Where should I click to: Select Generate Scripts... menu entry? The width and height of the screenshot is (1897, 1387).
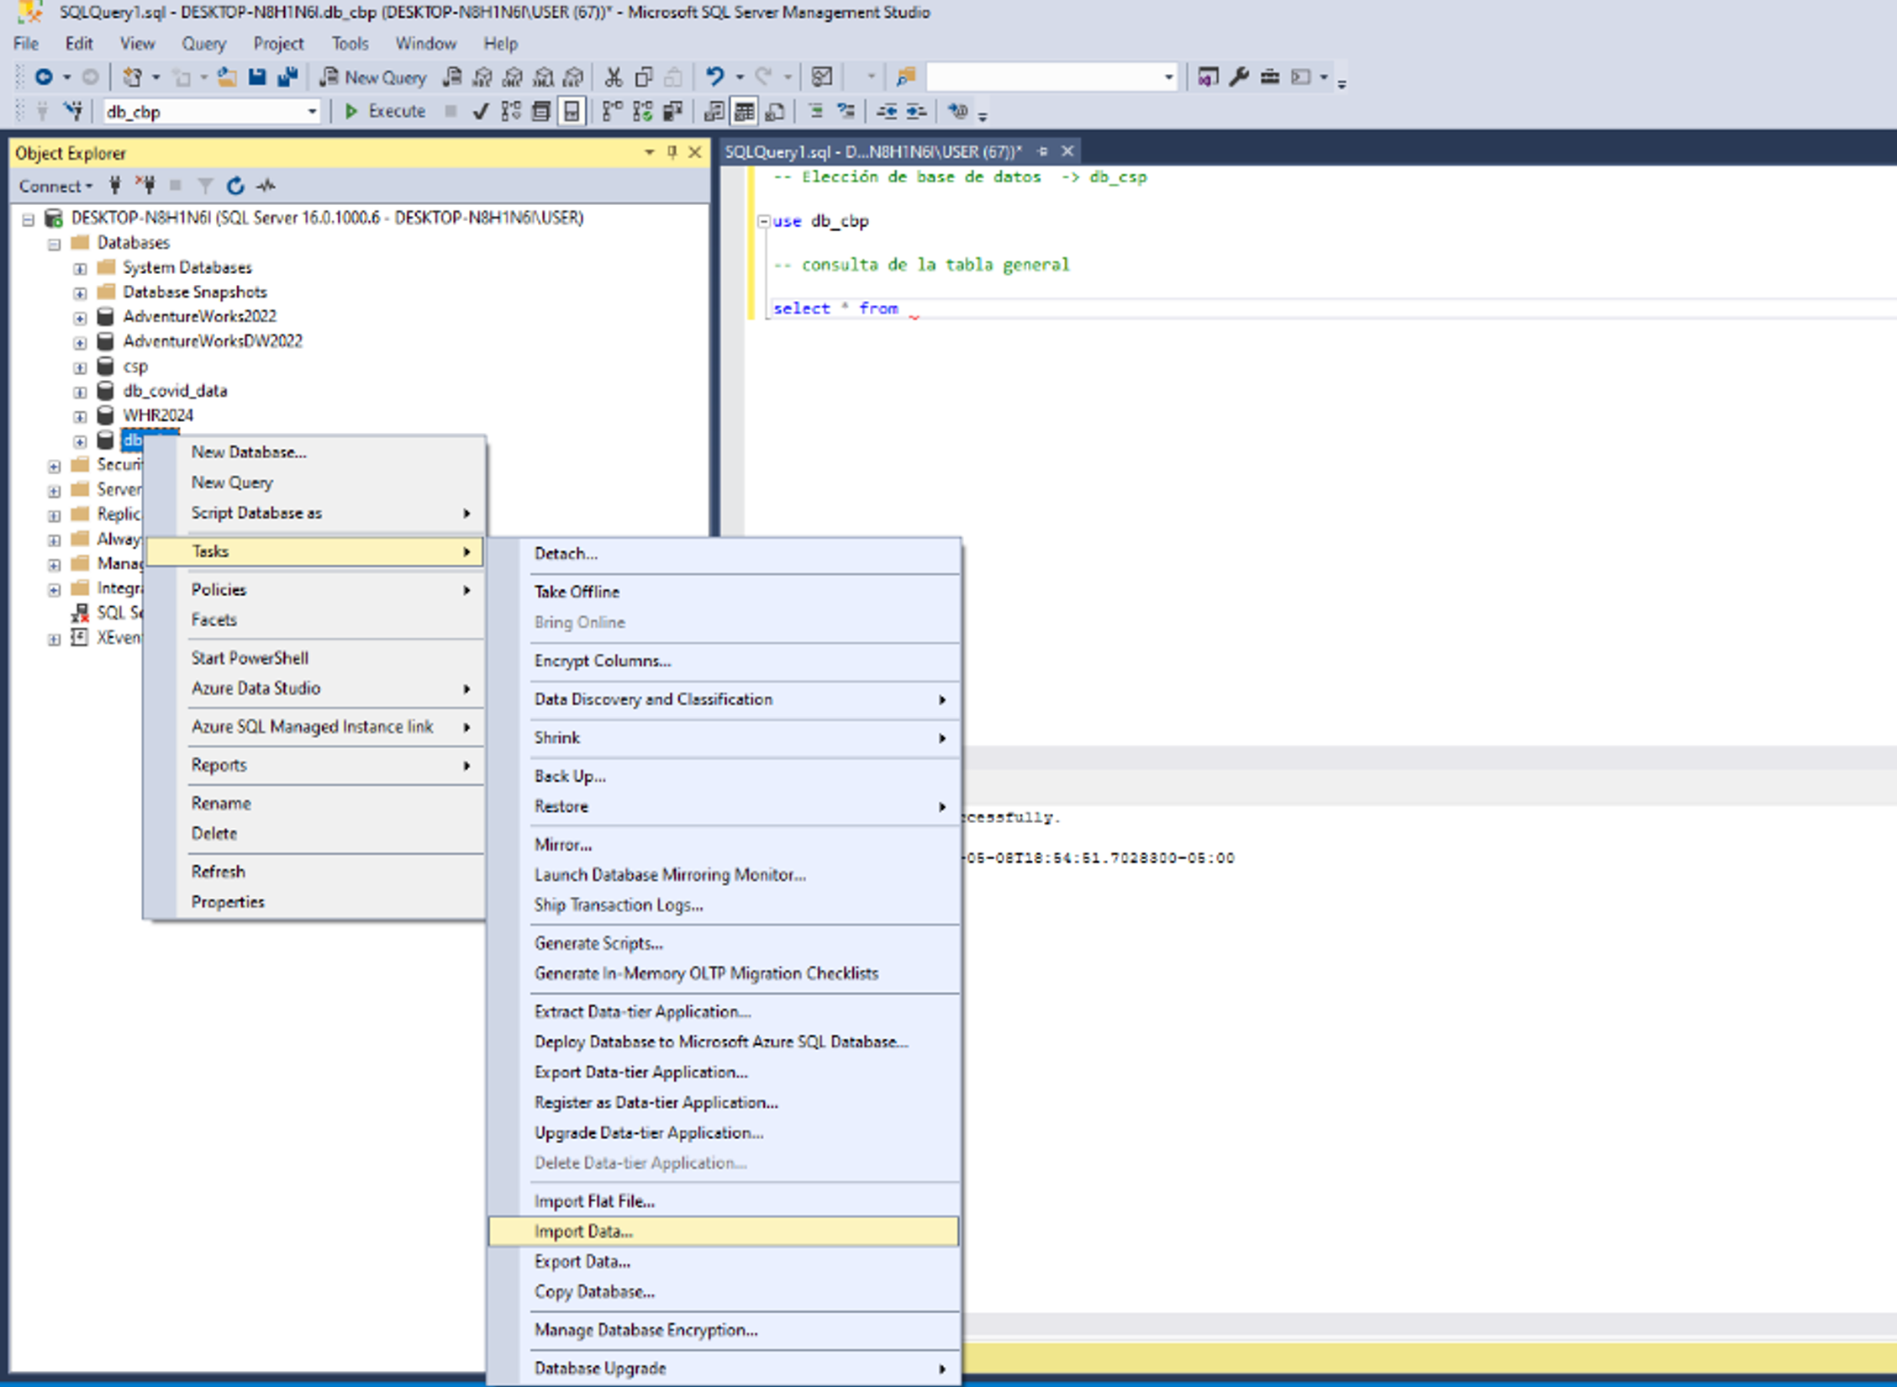723,943
